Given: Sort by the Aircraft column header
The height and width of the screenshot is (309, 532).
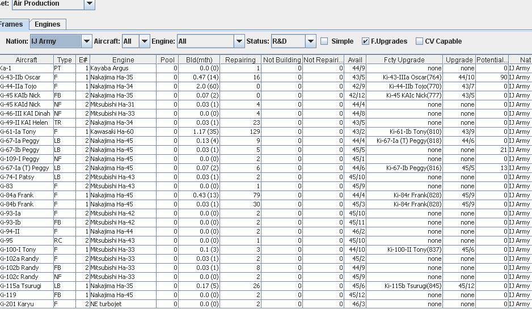Looking at the screenshot, I should coord(27,60).
